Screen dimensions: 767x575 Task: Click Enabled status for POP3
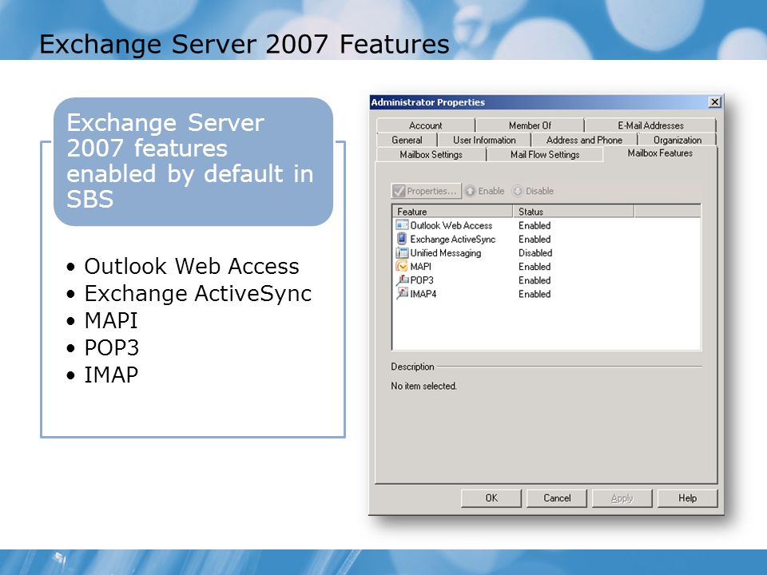pos(535,280)
